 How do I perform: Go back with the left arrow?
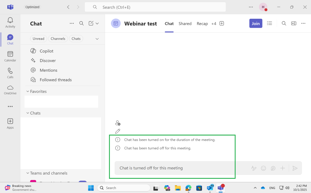point(68,7)
